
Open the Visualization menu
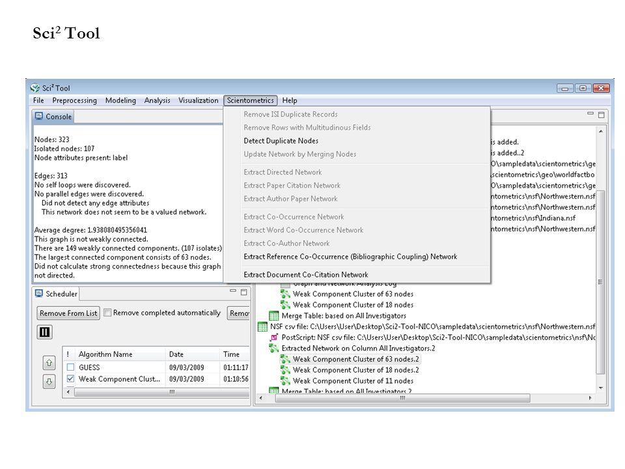coord(199,100)
